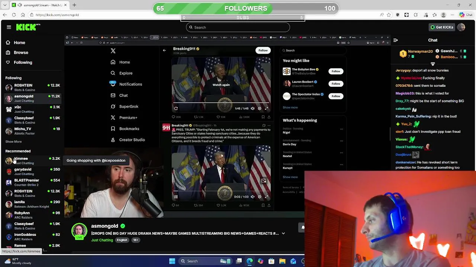Open the Kick hamburger menu
Viewport: 476px width, 267px height.
click(9, 27)
